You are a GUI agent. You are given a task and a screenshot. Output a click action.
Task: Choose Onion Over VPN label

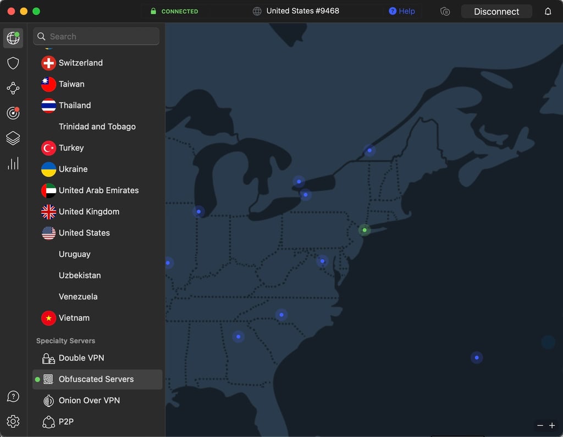pyautogui.click(x=90, y=400)
